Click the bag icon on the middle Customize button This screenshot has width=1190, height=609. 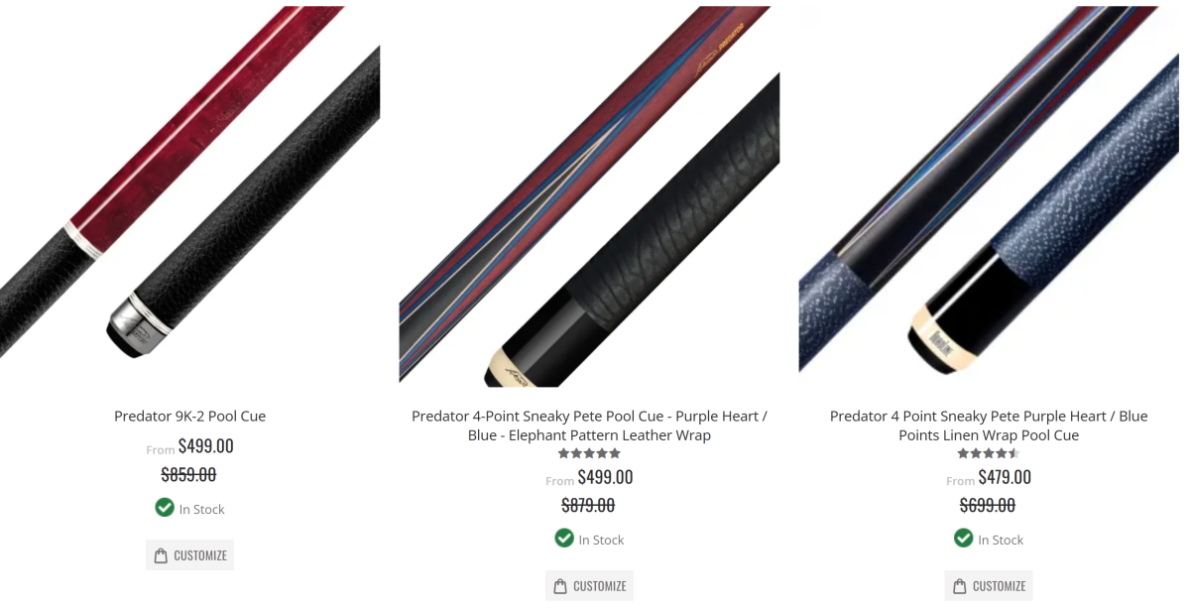(x=561, y=586)
